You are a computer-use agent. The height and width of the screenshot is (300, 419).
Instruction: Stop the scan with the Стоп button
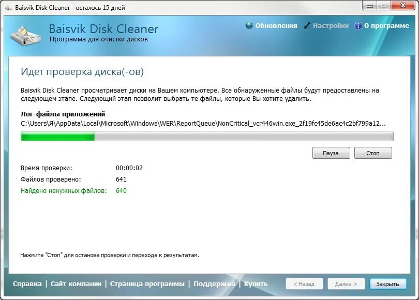[x=373, y=153]
